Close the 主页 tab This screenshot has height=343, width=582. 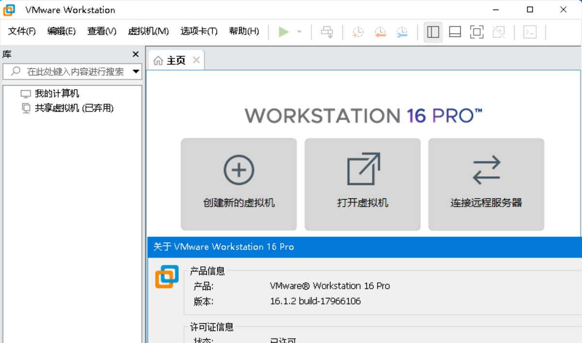pyautogui.click(x=196, y=60)
